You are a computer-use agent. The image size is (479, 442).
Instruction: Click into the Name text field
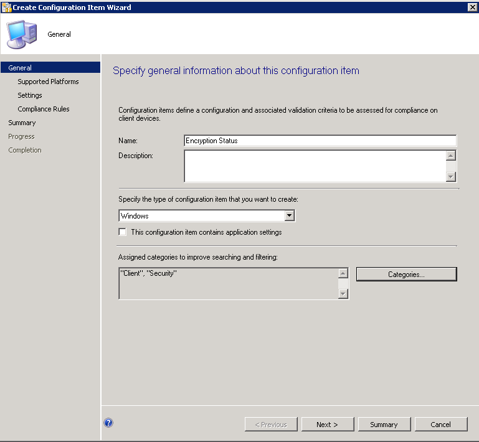pyautogui.click(x=320, y=141)
